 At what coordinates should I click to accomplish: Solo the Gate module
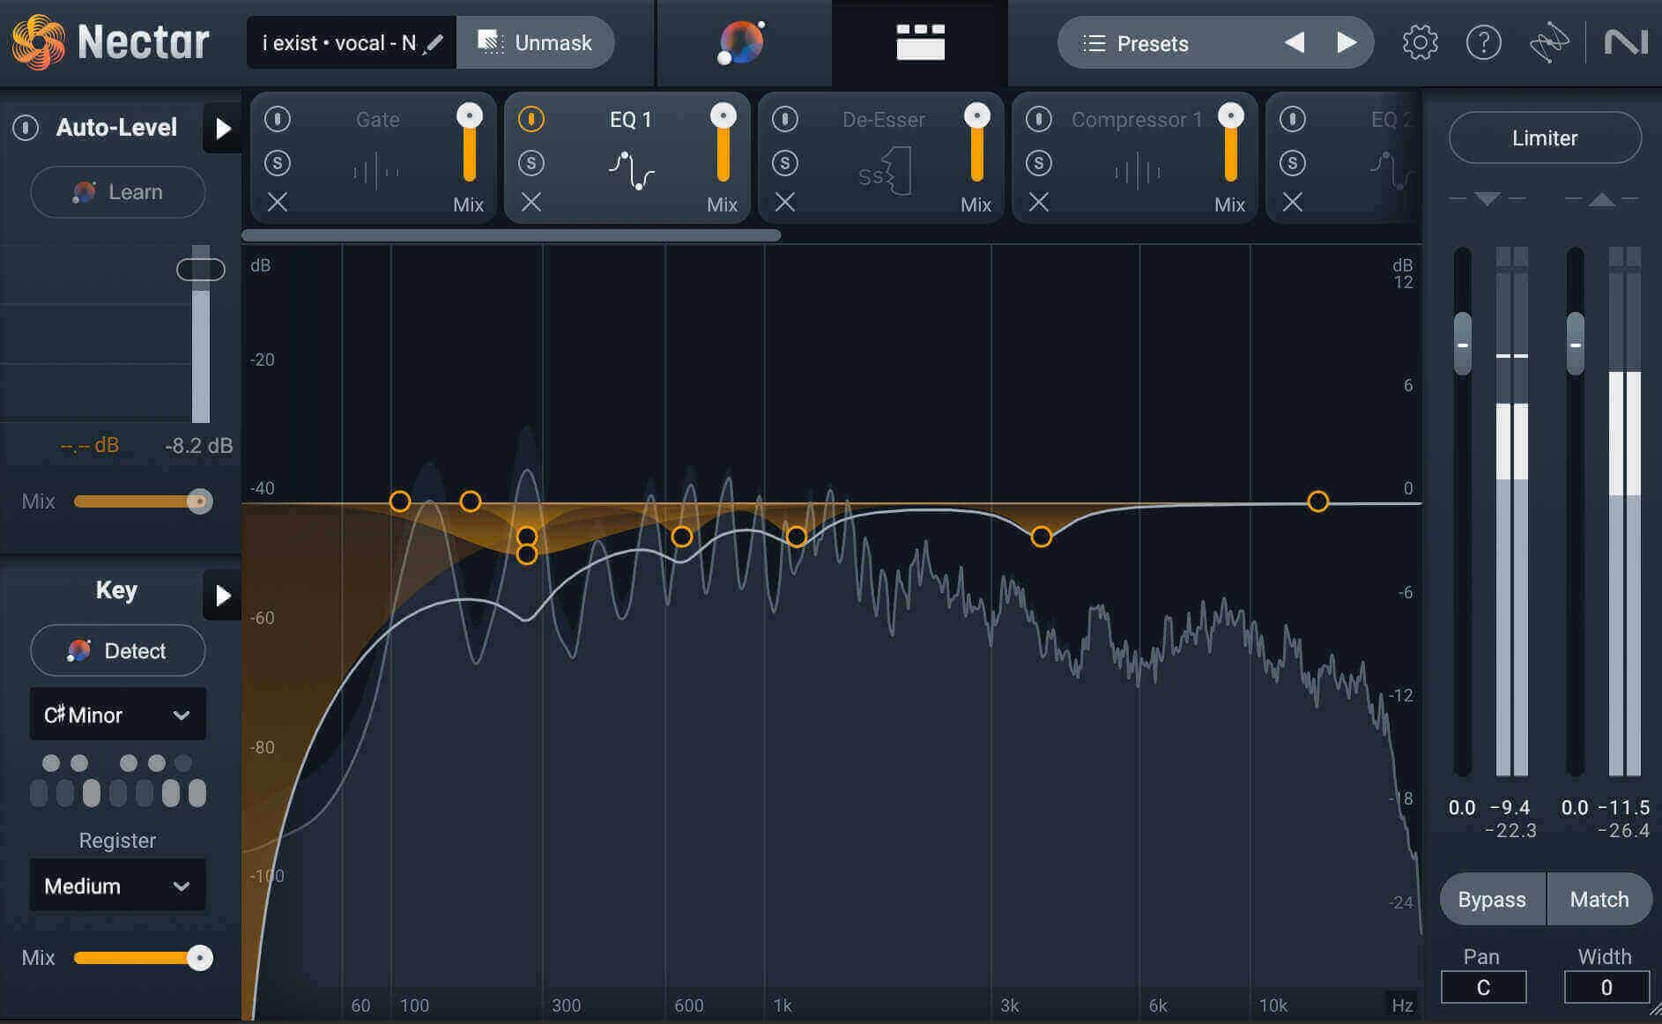278,162
